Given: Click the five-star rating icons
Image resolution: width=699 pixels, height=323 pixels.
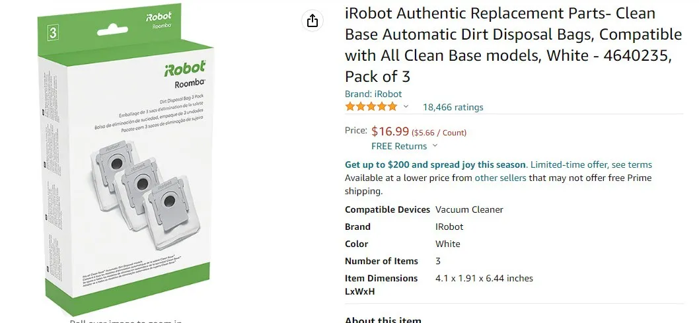Looking at the screenshot, I should point(371,107).
